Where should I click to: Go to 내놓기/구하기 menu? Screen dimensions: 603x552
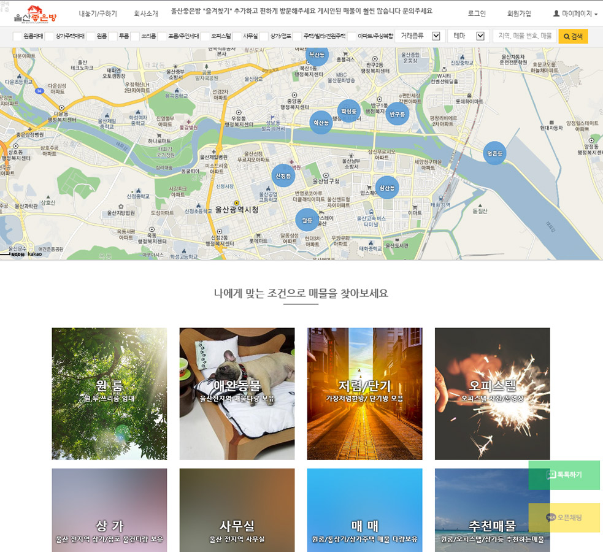98,13
